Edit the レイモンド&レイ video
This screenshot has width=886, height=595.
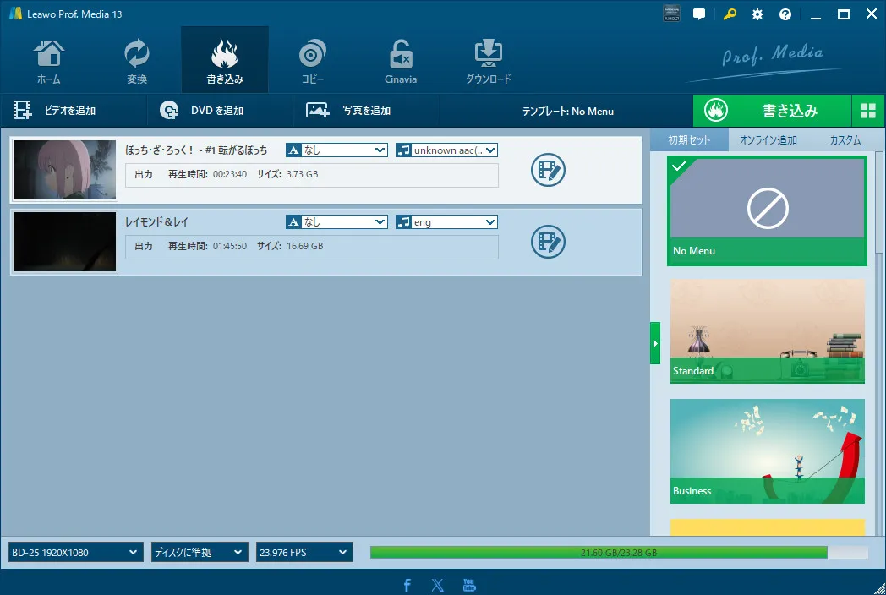548,241
